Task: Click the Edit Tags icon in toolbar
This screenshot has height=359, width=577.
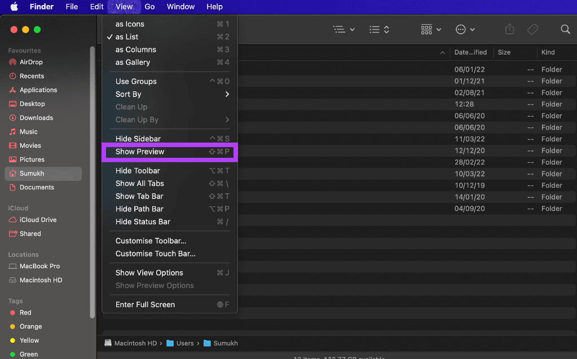Action: pyautogui.click(x=532, y=29)
